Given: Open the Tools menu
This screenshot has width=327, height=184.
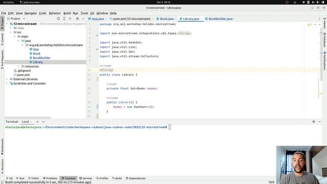Looking at the screenshot, I should [84, 13].
